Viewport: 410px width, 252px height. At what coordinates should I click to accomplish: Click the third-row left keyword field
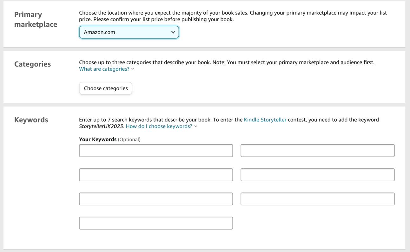[x=156, y=199]
